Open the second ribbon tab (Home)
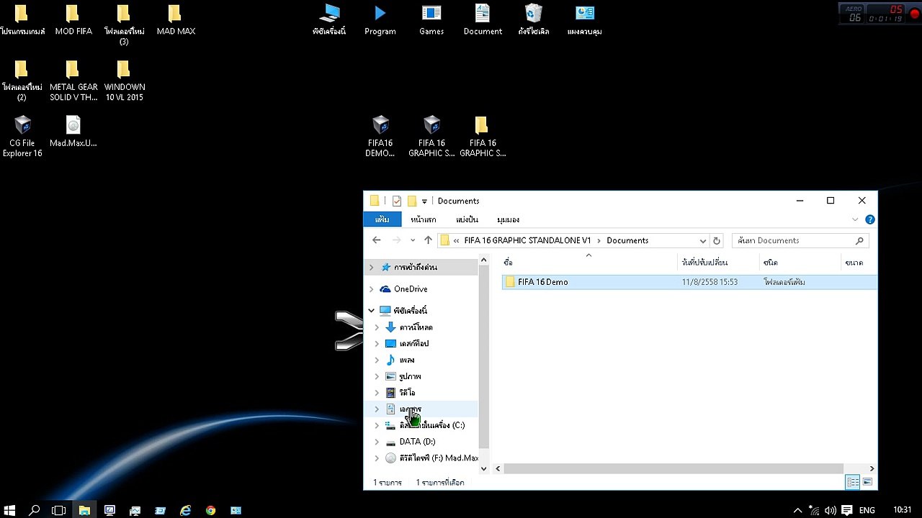The height and width of the screenshot is (518, 922). point(424,219)
